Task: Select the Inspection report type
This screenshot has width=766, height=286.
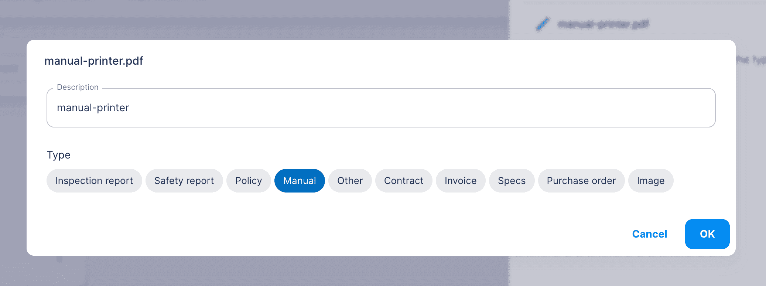Action: (x=94, y=181)
